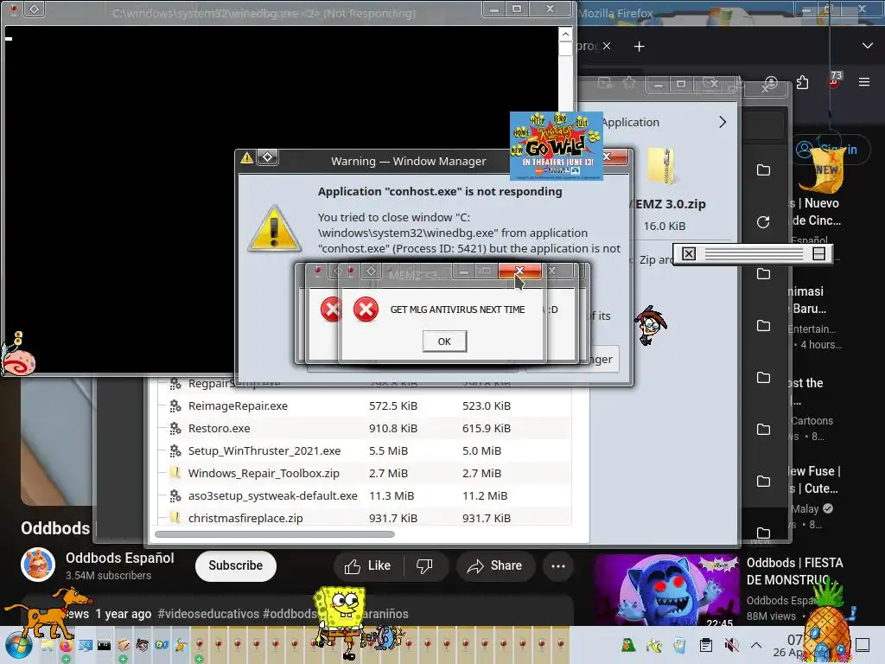
Task: Select Setup_WinThruster_2021.exe row
Action: coord(364,450)
